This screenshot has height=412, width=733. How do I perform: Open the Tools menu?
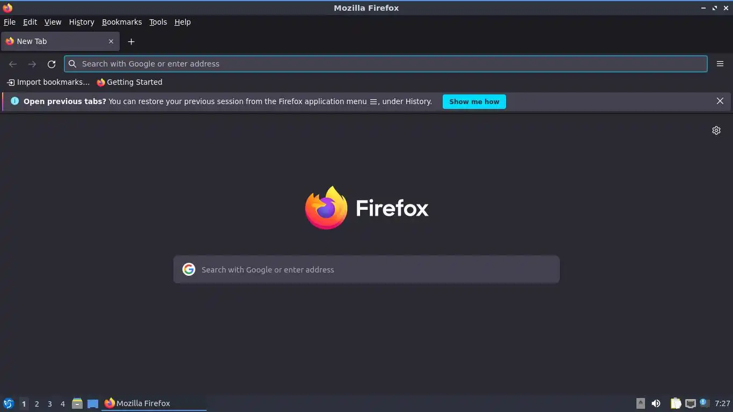pyautogui.click(x=158, y=22)
